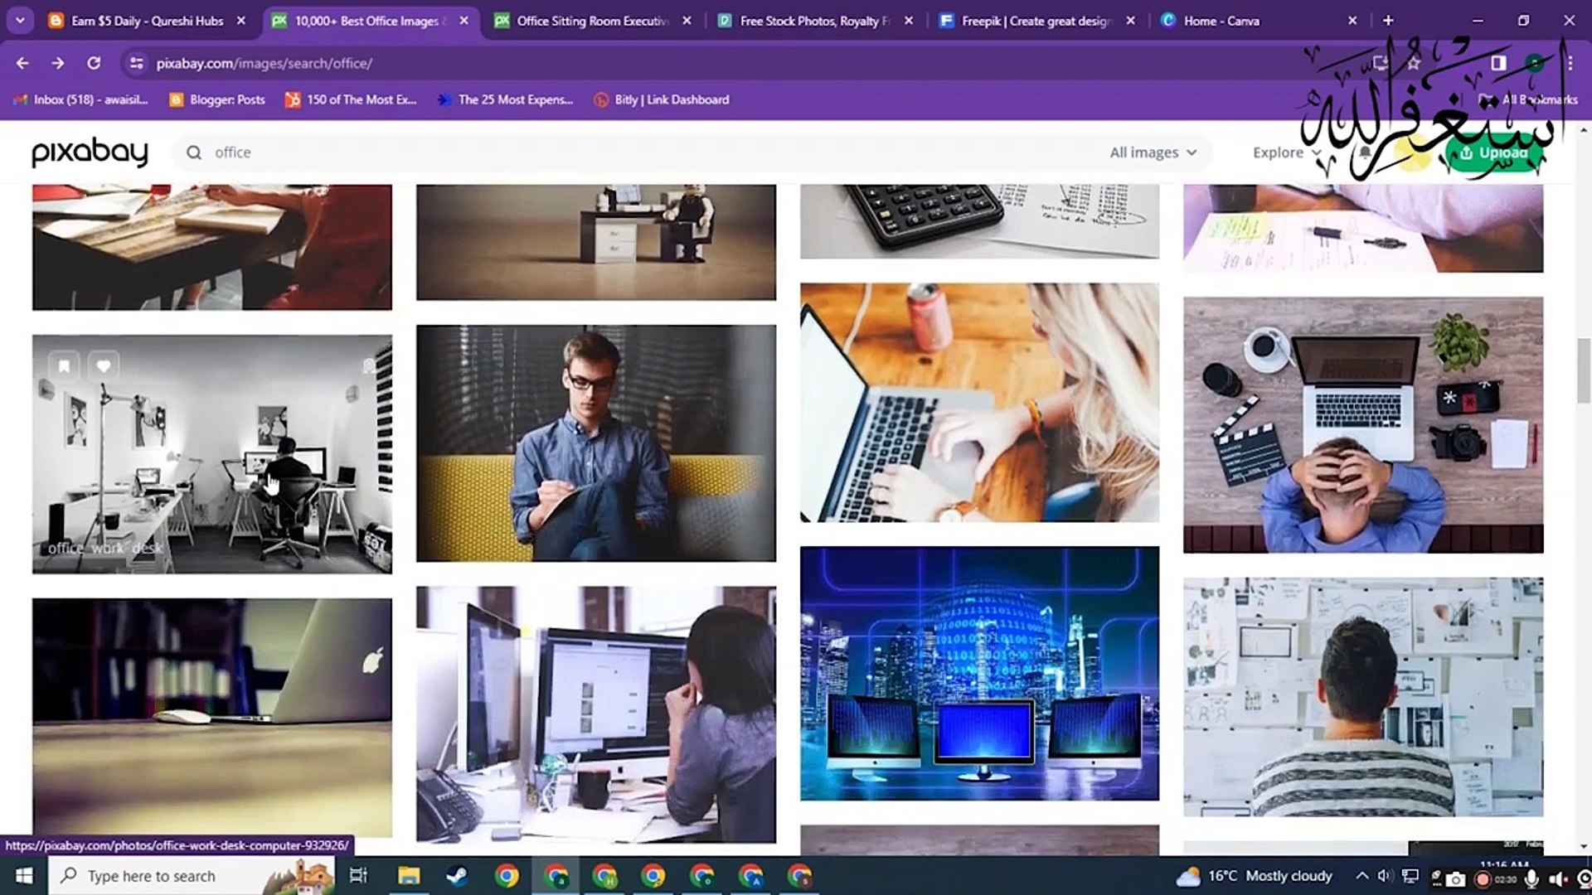Click the search magnifier in the Pixabay search bar
The height and width of the screenshot is (895, 1592).
193,152
